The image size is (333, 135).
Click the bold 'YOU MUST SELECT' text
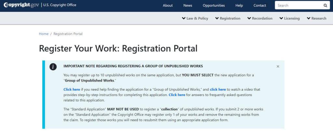(198, 75)
